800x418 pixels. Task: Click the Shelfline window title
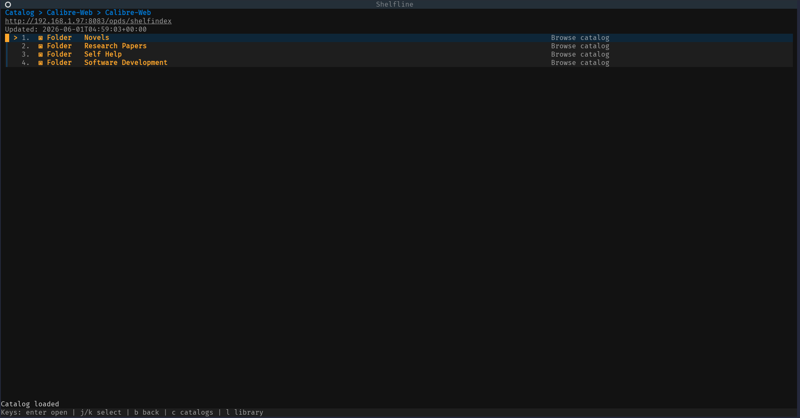395,4
